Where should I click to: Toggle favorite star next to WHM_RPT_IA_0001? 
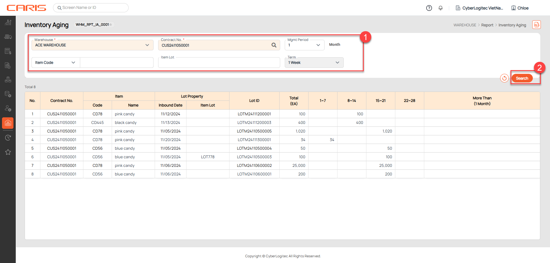click(x=111, y=25)
